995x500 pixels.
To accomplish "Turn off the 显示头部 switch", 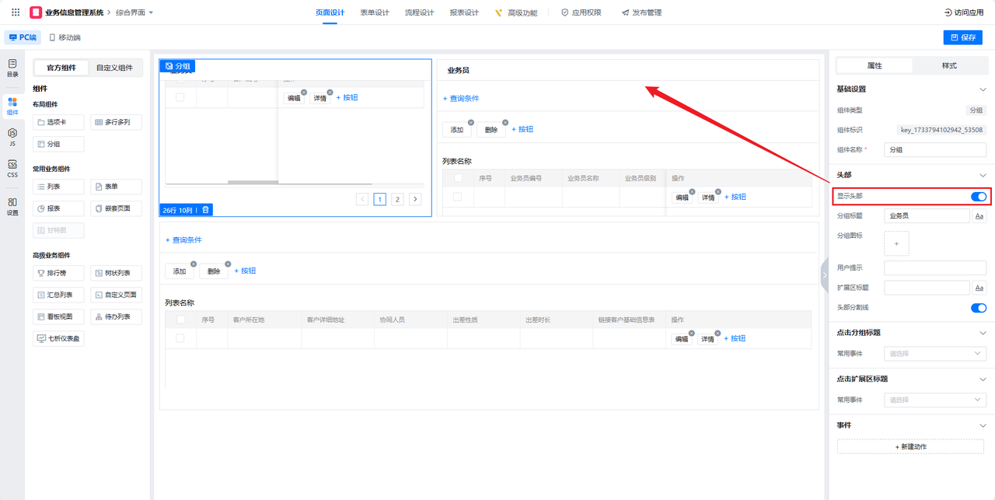I will point(979,197).
